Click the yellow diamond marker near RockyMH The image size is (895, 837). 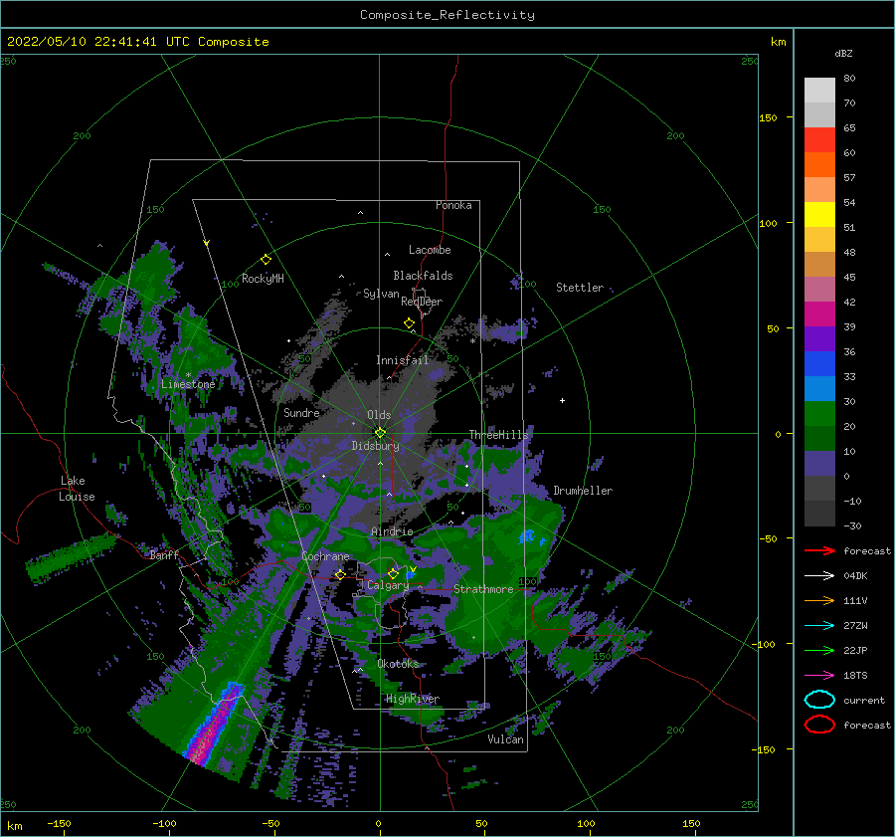[266, 260]
